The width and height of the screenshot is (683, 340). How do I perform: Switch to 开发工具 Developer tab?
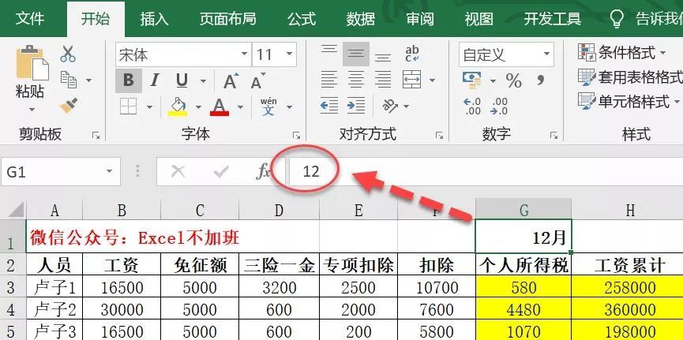pos(553,19)
